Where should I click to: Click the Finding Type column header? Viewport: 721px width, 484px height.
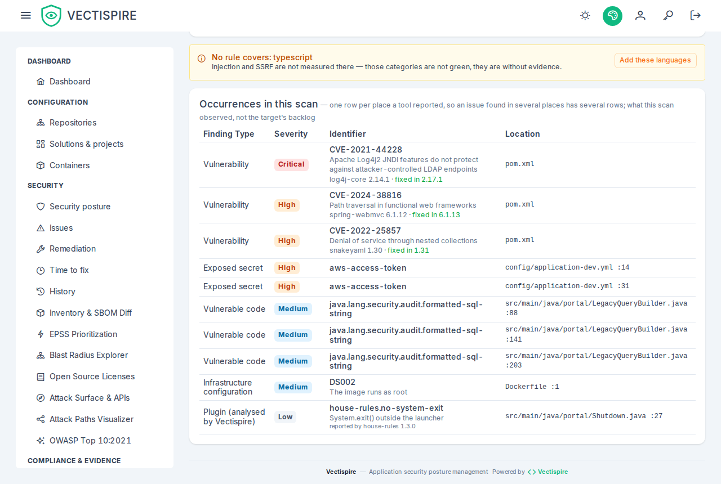point(229,134)
